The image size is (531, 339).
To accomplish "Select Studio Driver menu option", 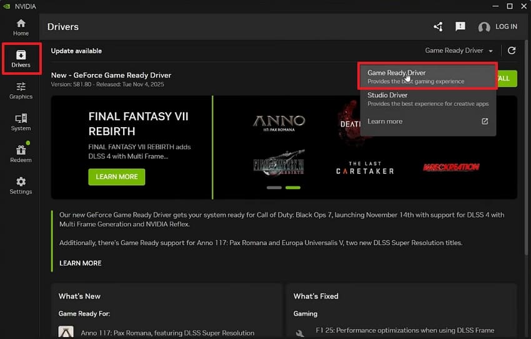I will (x=428, y=99).
